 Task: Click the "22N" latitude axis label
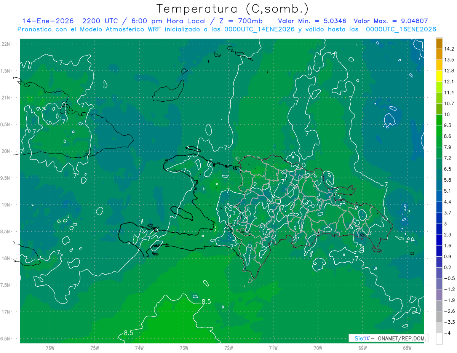tap(6, 44)
